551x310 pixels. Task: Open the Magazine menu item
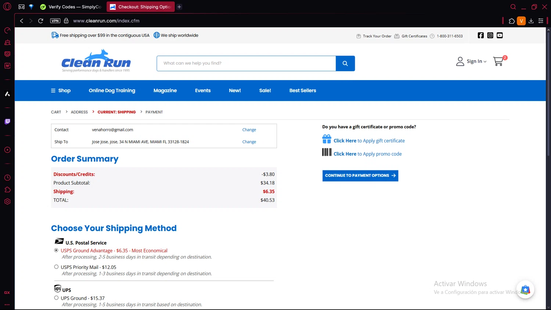click(x=165, y=91)
